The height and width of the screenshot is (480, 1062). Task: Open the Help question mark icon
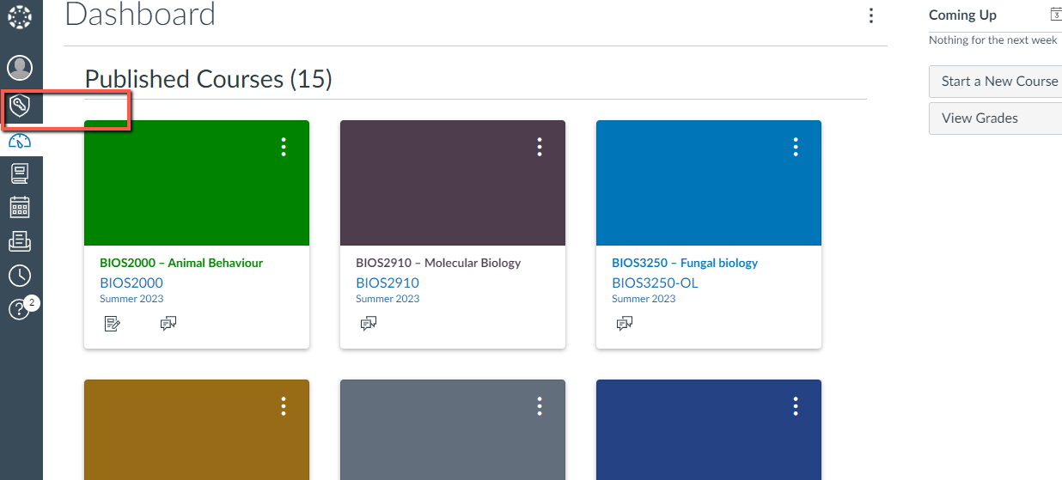click(x=20, y=310)
